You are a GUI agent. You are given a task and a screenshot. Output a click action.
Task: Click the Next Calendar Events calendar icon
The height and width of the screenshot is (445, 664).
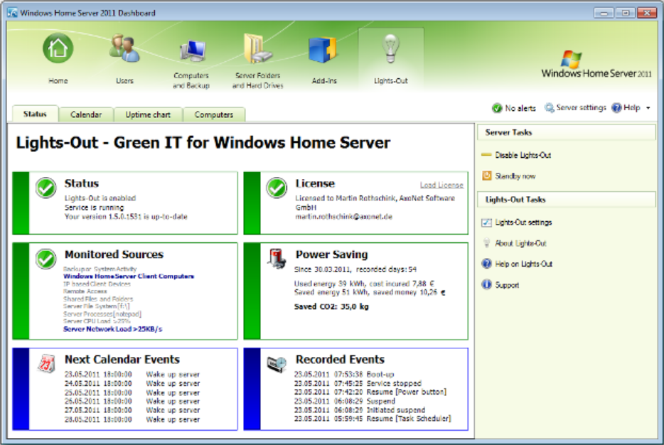click(x=46, y=363)
